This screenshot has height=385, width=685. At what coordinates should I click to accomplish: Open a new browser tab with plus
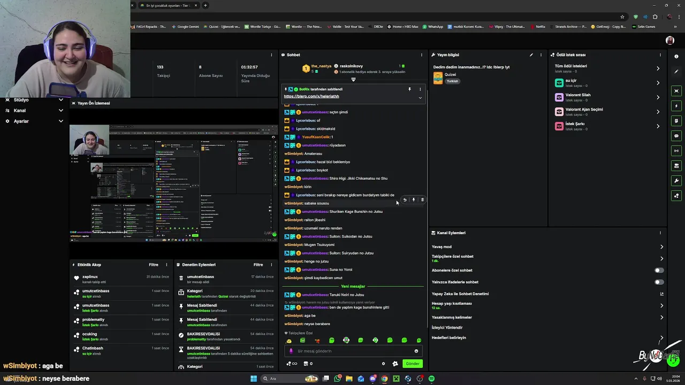tap(205, 5)
